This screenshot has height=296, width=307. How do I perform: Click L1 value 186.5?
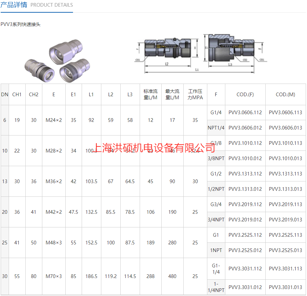[x=91, y=276]
